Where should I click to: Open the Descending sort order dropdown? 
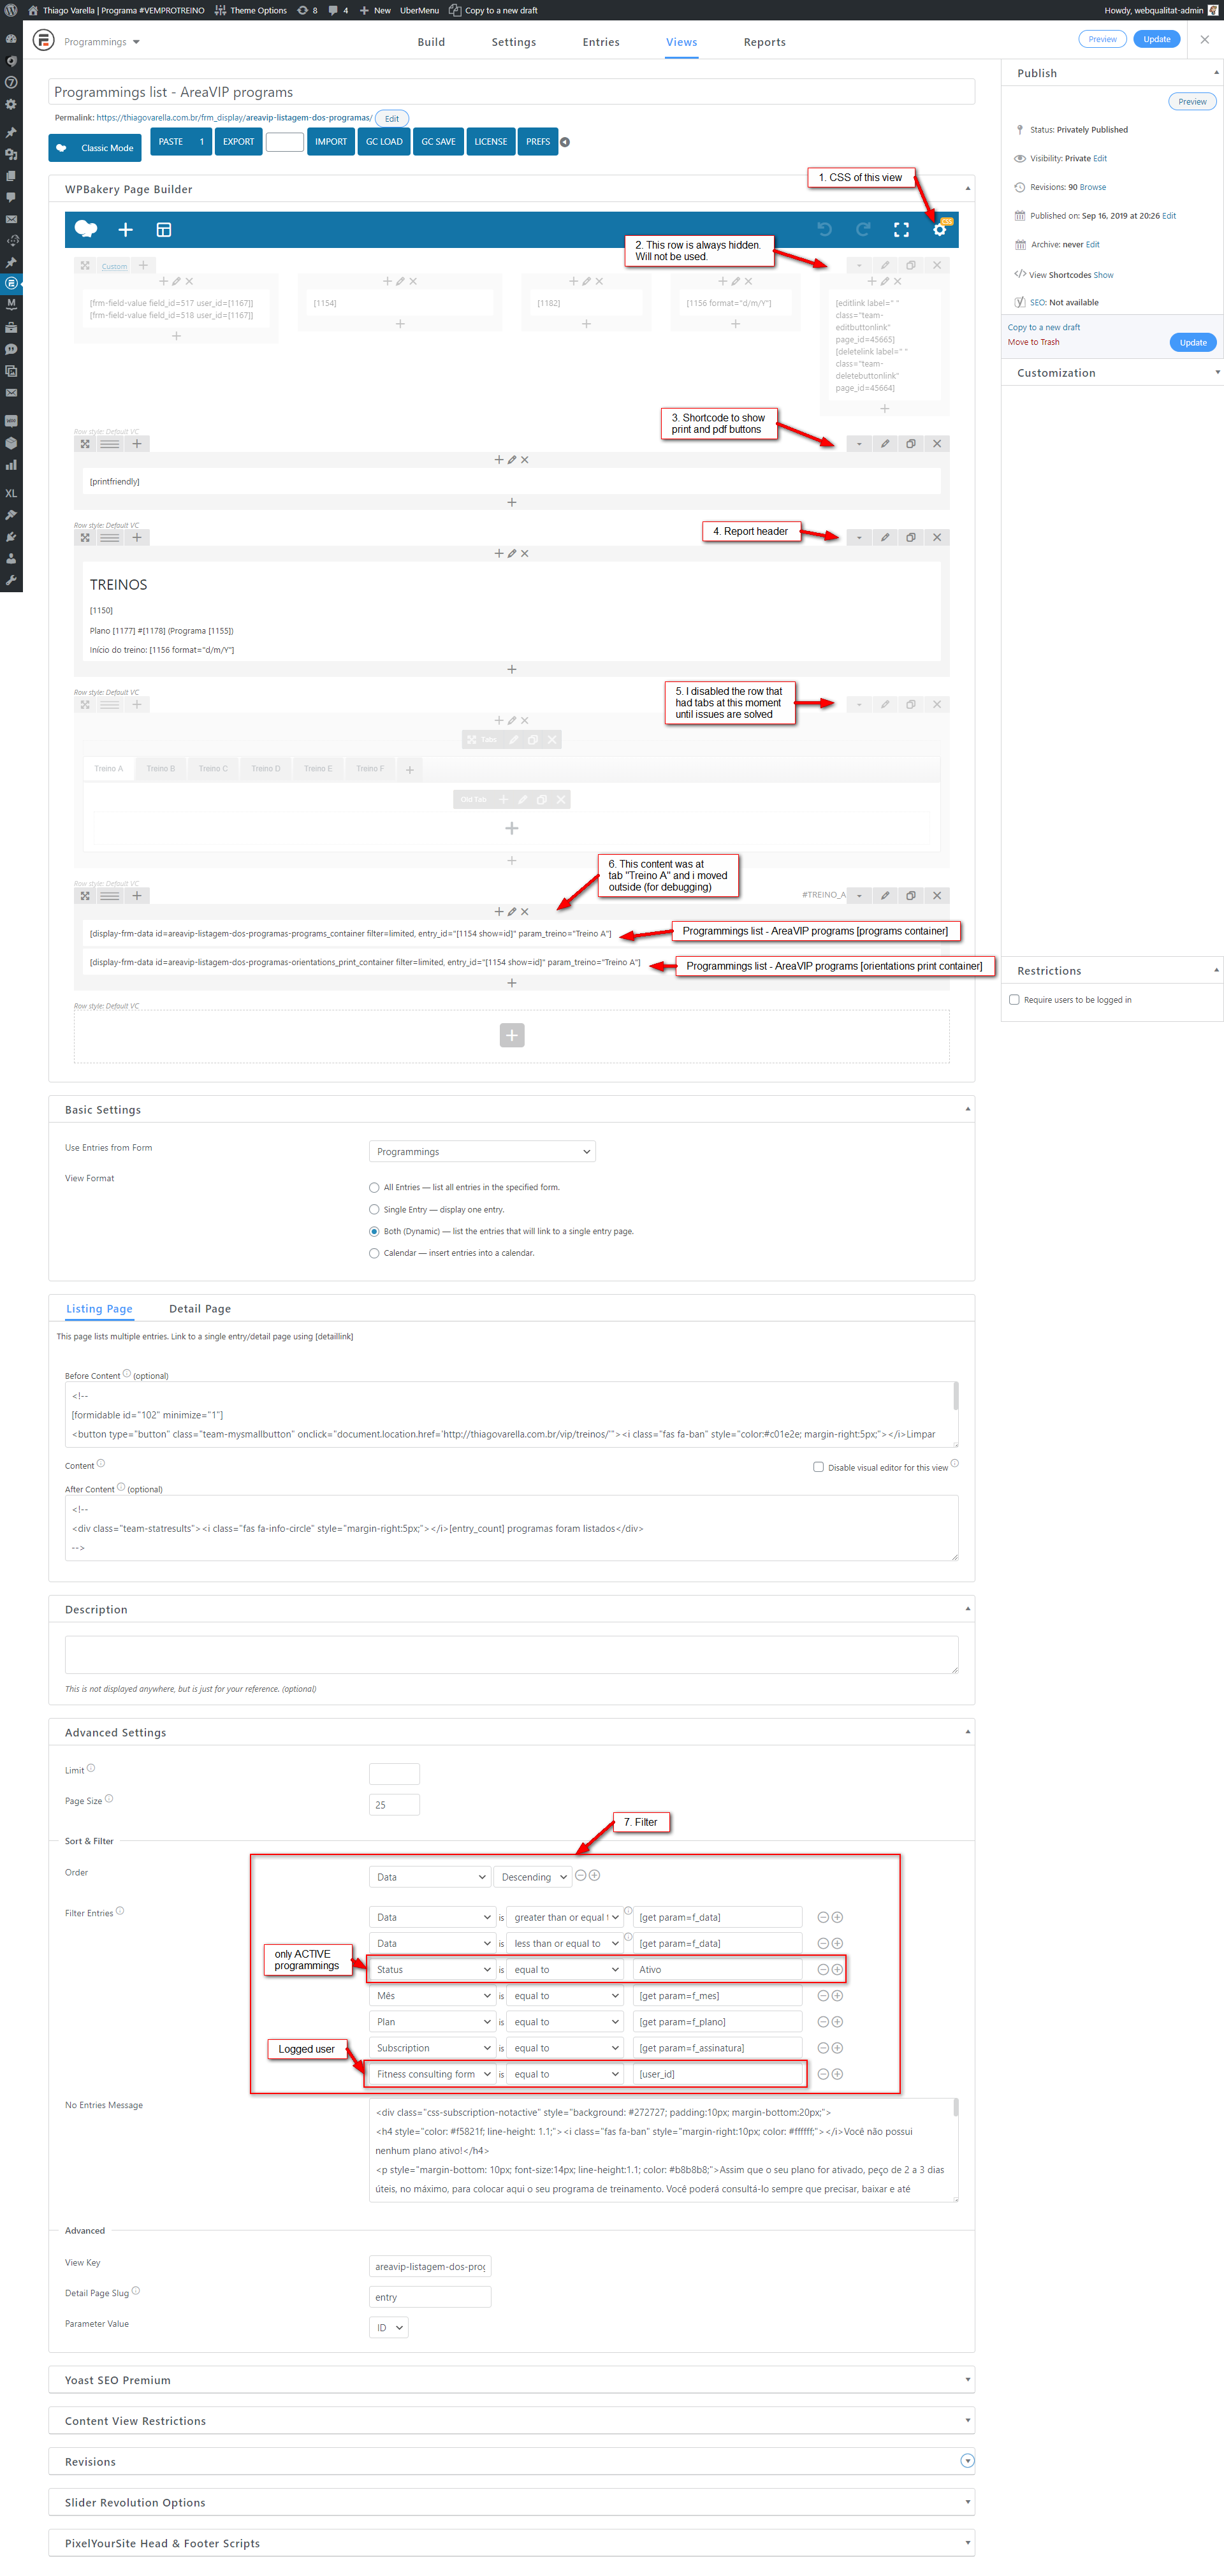534,1877
